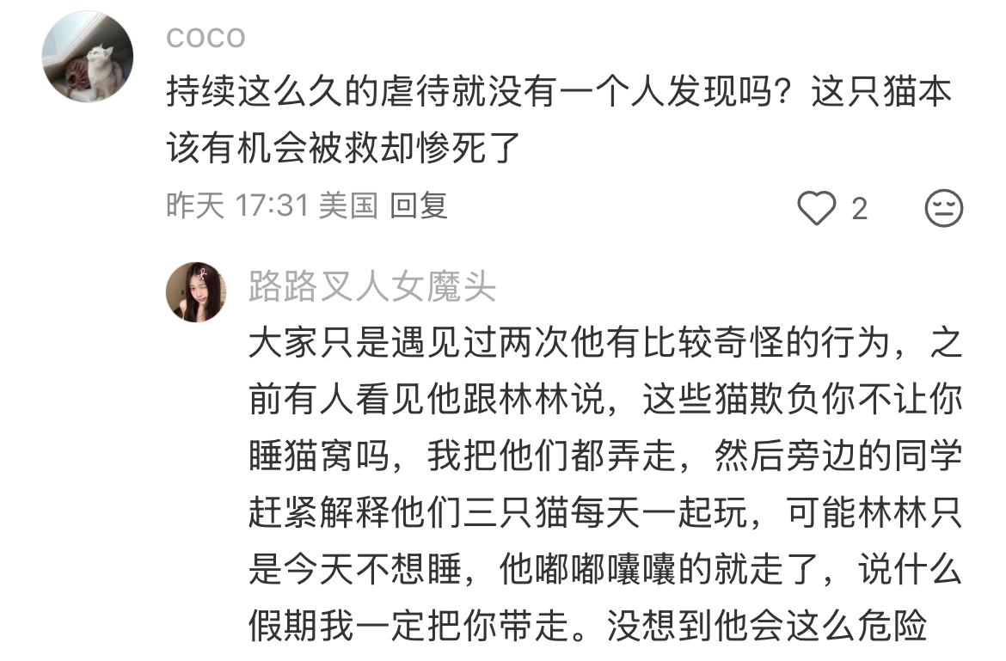Click reply line starting 是今天不想睡

(x=605, y=569)
